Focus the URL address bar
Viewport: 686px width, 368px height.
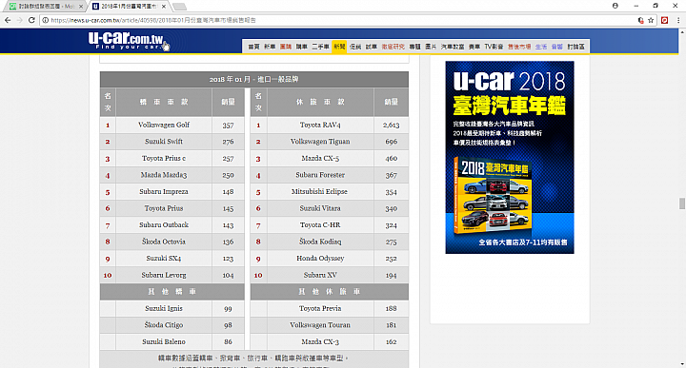341,20
